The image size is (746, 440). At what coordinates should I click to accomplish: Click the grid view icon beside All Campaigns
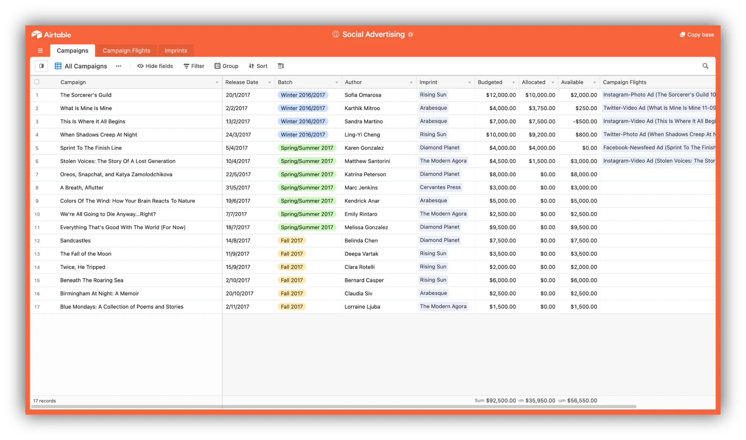point(58,66)
